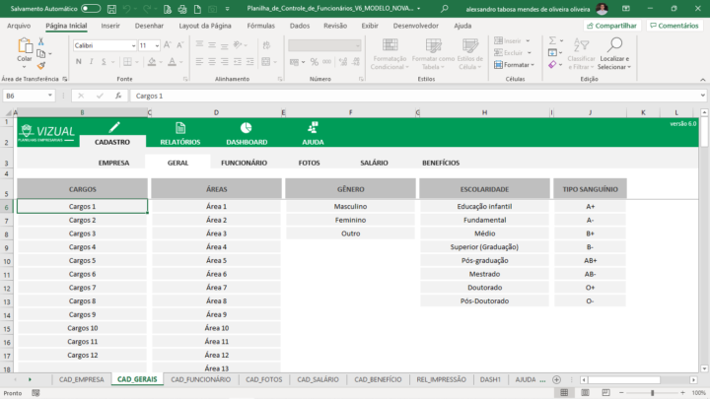Click the Insert Function fx icon
Image resolution: width=710 pixels, height=399 pixels.
coord(118,96)
